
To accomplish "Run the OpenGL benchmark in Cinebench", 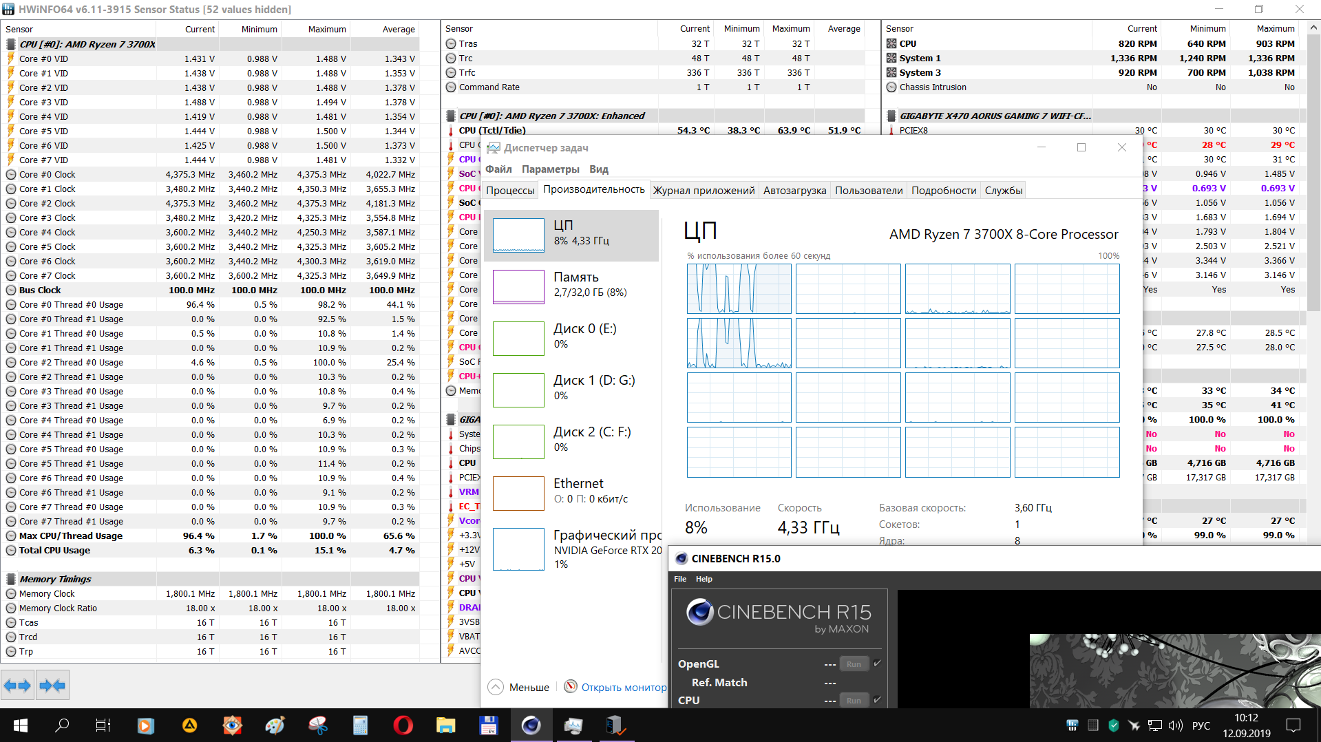I will click(854, 664).
